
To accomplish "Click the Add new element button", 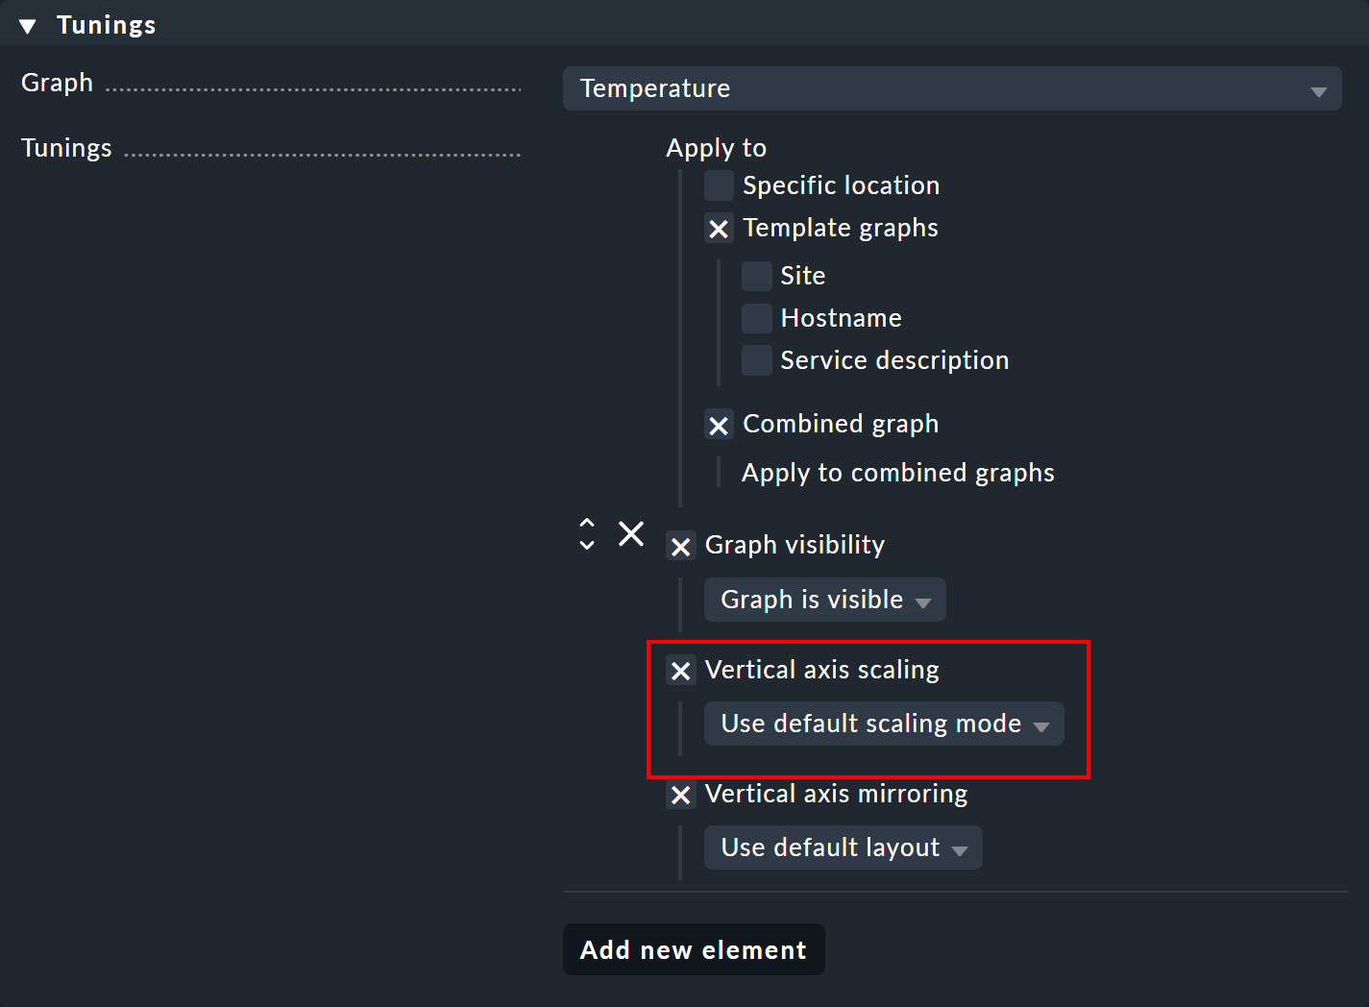I will click(693, 949).
